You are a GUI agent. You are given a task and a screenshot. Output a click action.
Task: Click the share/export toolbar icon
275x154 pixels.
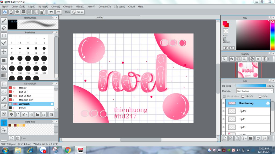coord(11,12)
